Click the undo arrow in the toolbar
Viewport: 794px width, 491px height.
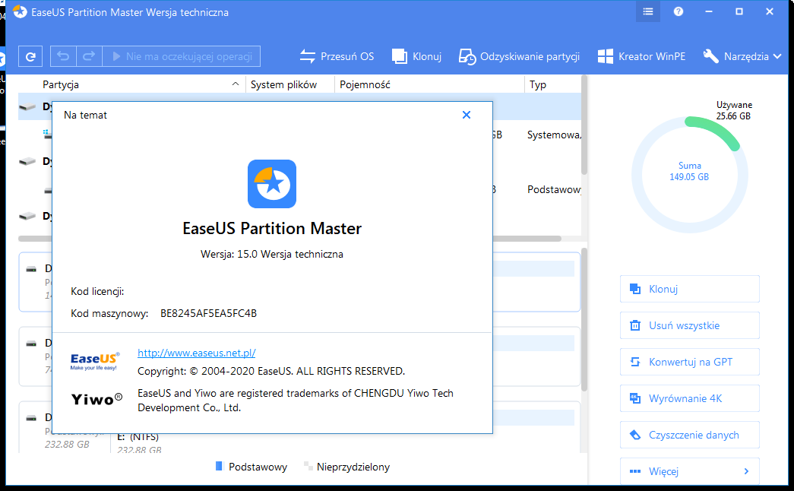63,56
